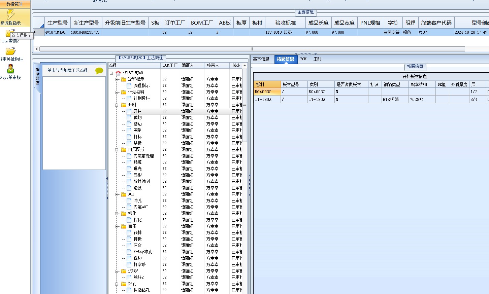Click the document icon beside 内层AOI
This screenshot has width=489, height=294.
[129, 207]
